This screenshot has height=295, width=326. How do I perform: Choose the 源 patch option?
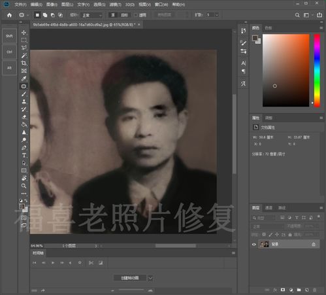point(113,15)
